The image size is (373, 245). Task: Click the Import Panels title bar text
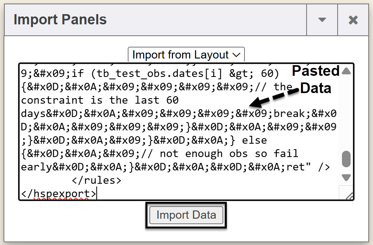point(60,20)
